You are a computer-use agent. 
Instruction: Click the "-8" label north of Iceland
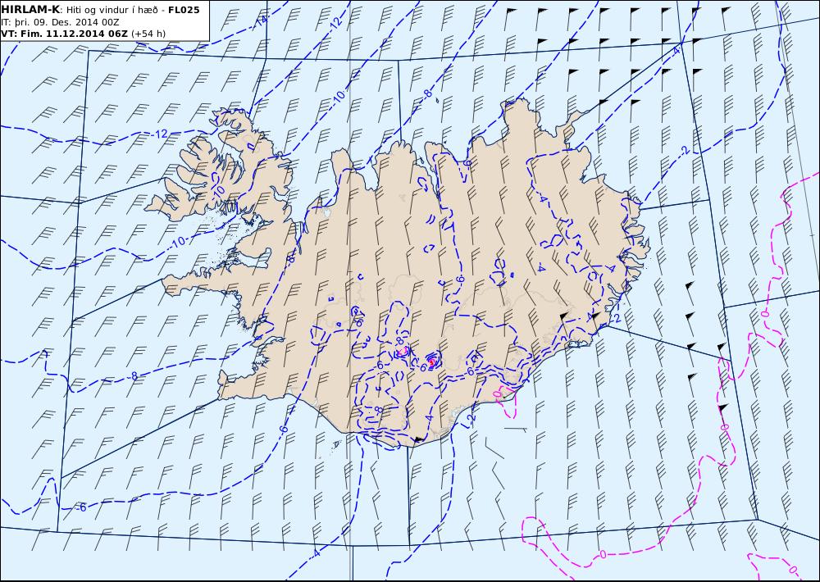pyautogui.click(x=427, y=94)
